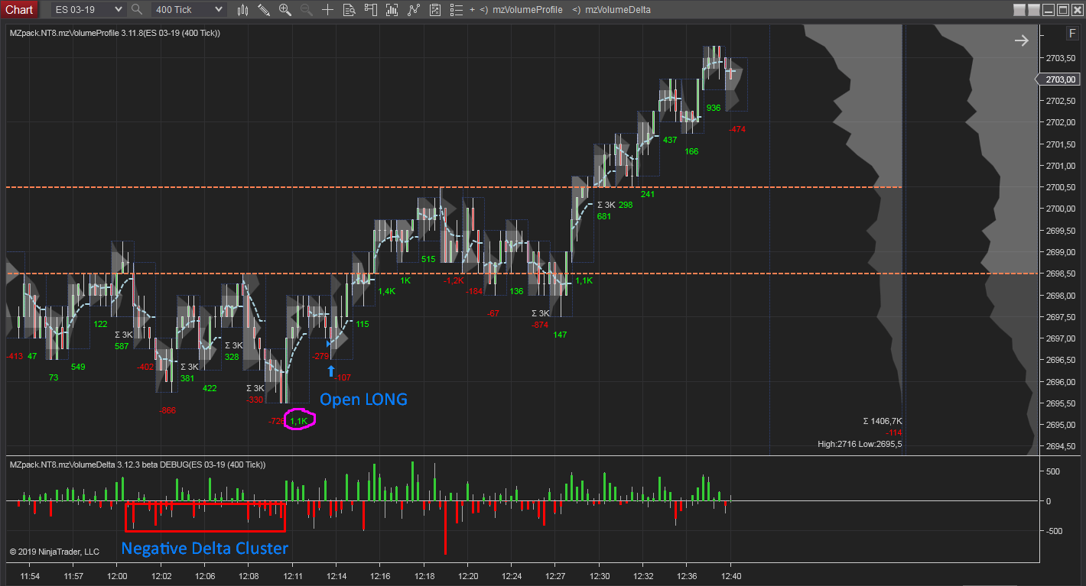Maximize the chart window
Viewport: 1086px width, 586px height.
[1062, 10]
